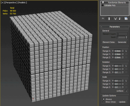Toggle Show End Result icon
The image size is (130, 106).
109,18
